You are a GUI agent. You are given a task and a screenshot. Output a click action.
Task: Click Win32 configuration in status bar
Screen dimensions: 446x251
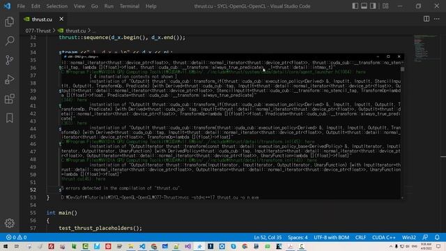click(409, 237)
